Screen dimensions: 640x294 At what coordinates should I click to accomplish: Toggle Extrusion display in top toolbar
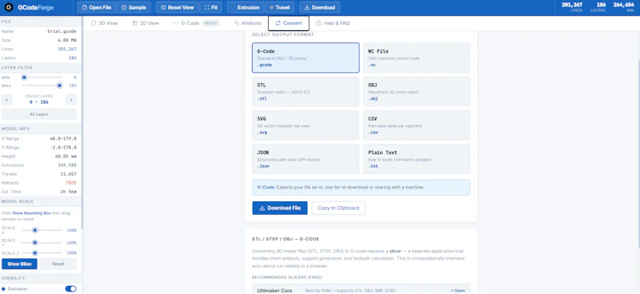246,7
